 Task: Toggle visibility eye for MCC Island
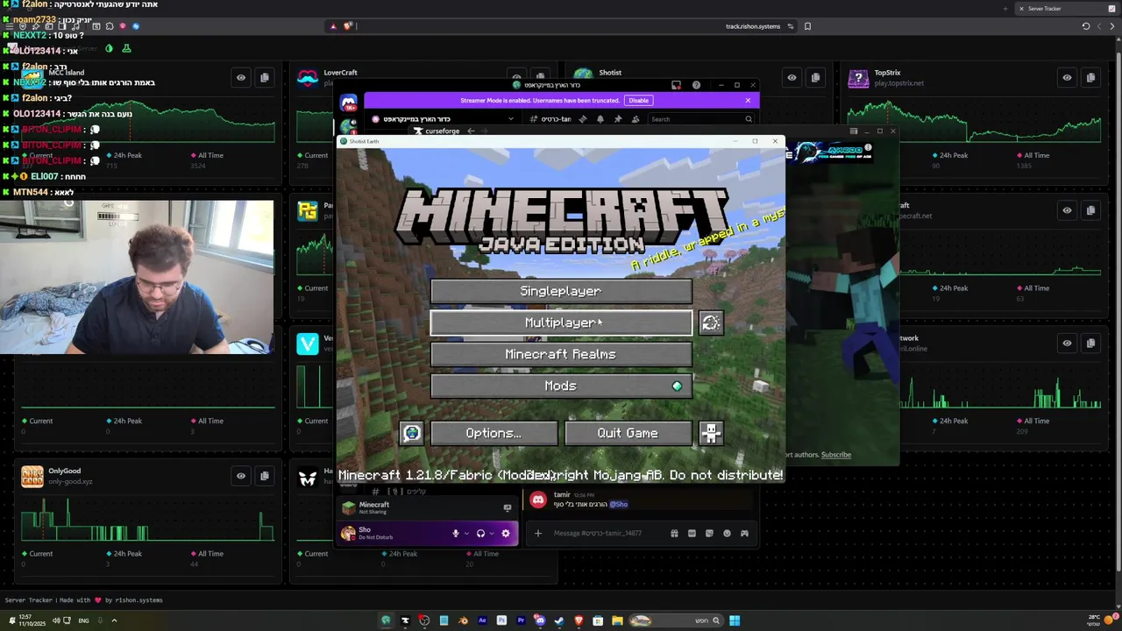pyautogui.click(x=240, y=78)
